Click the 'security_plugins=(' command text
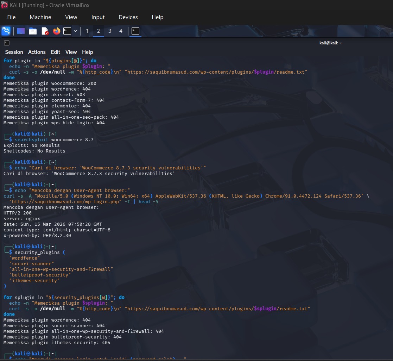393x361 pixels. (40, 253)
